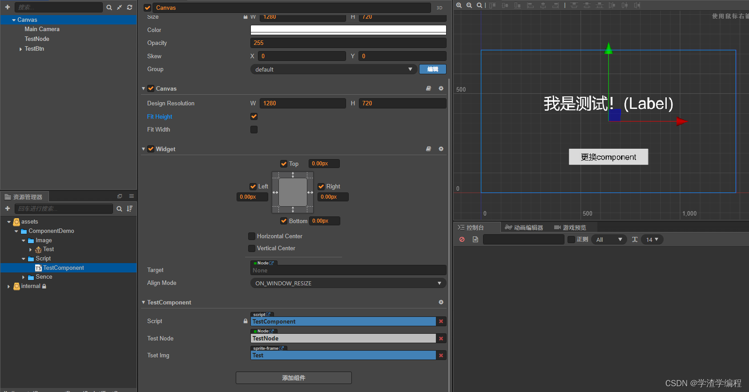Align selected nodes to left edge

point(530,5)
